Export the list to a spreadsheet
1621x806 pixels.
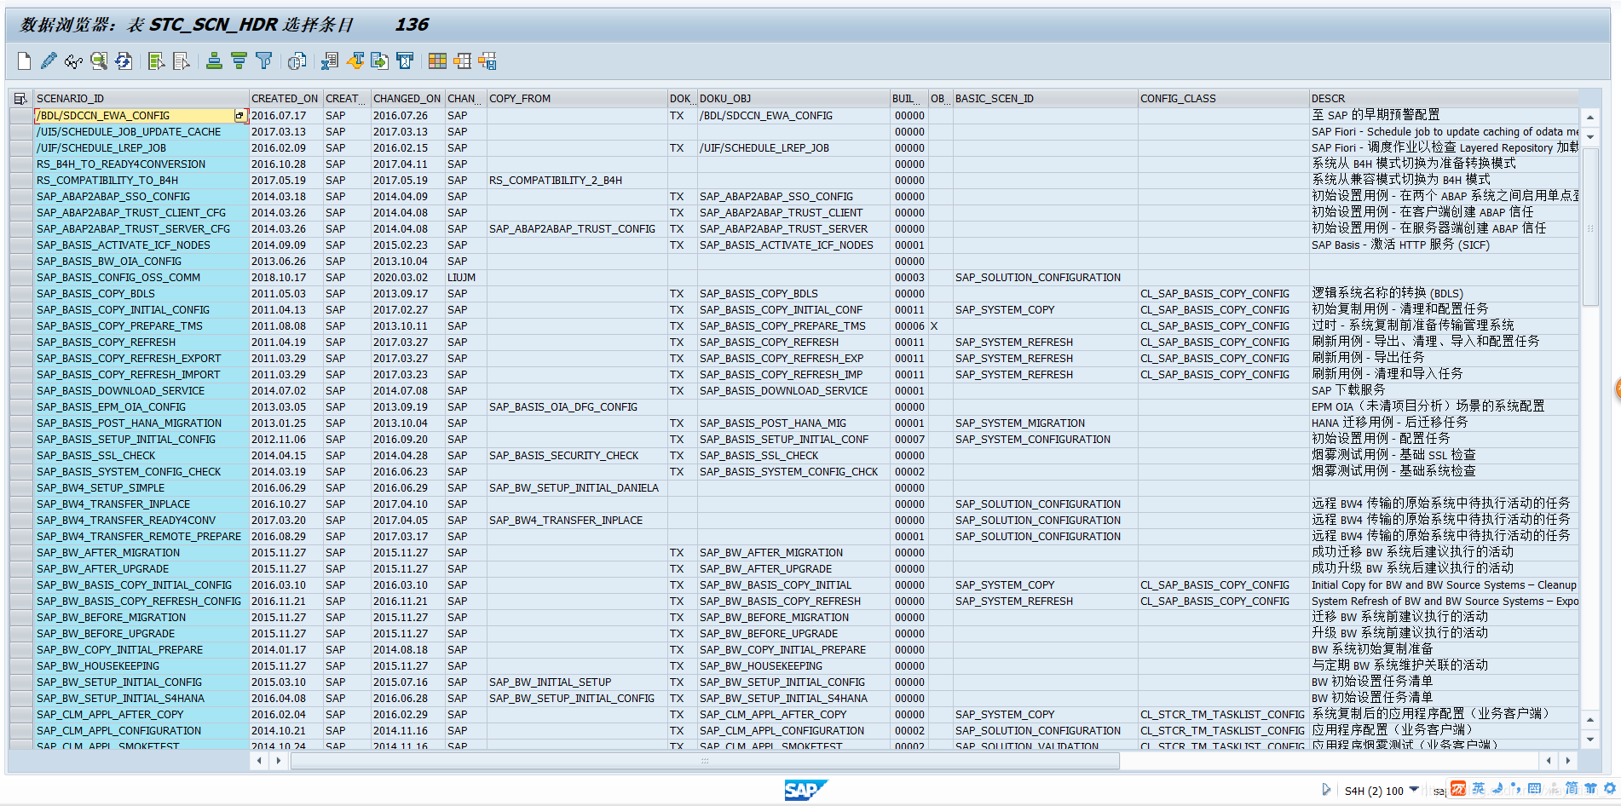[x=330, y=60]
